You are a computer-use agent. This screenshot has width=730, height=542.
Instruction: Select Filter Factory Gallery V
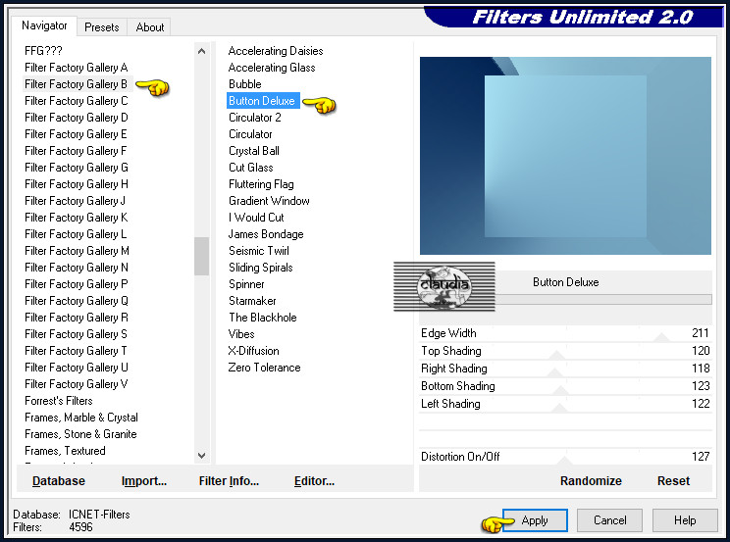coord(76,384)
